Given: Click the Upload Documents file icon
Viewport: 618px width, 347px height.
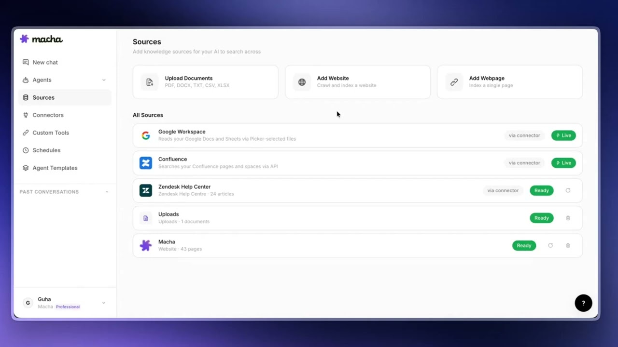Looking at the screenshot, I should (x=150, y=82).
